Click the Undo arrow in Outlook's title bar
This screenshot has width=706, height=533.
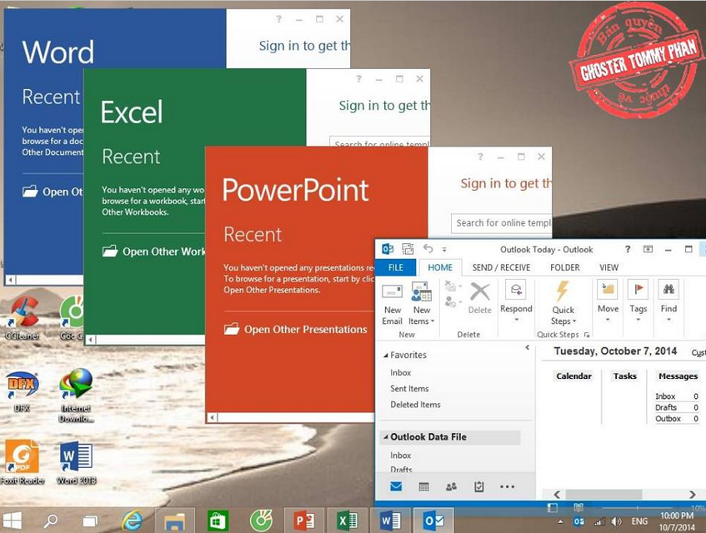(428, 249)
